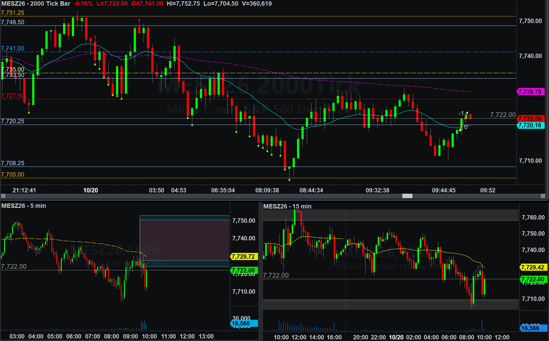Select the 7,751.25 orange level label

click(13, 13)
